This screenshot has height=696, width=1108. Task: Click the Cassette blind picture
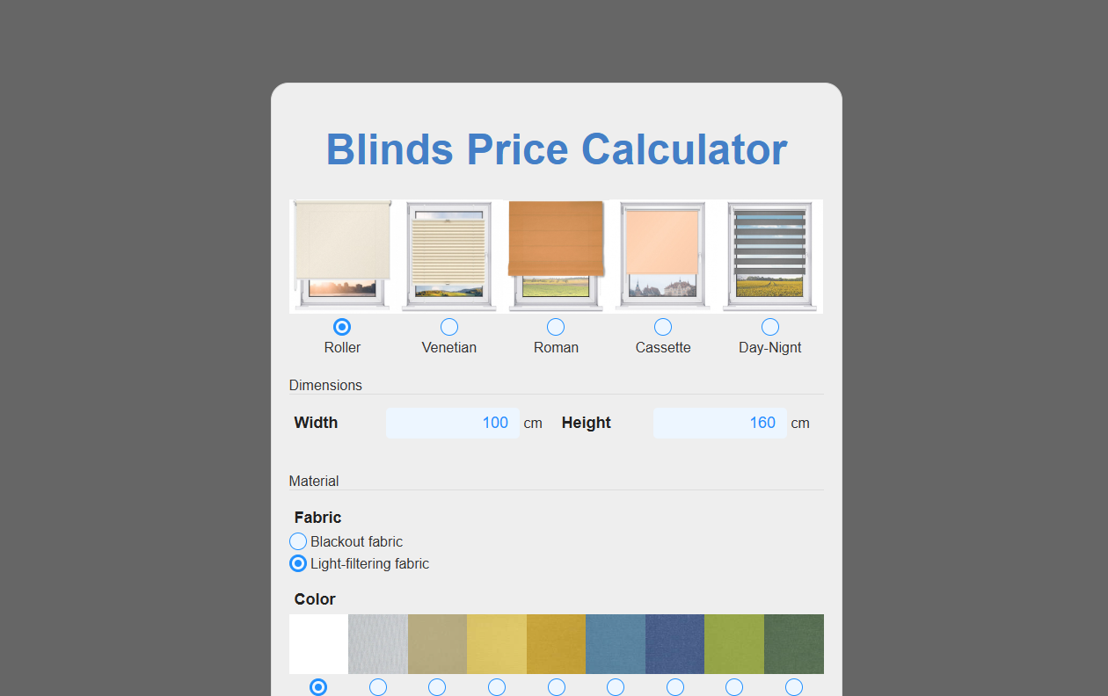click(663, 255)
